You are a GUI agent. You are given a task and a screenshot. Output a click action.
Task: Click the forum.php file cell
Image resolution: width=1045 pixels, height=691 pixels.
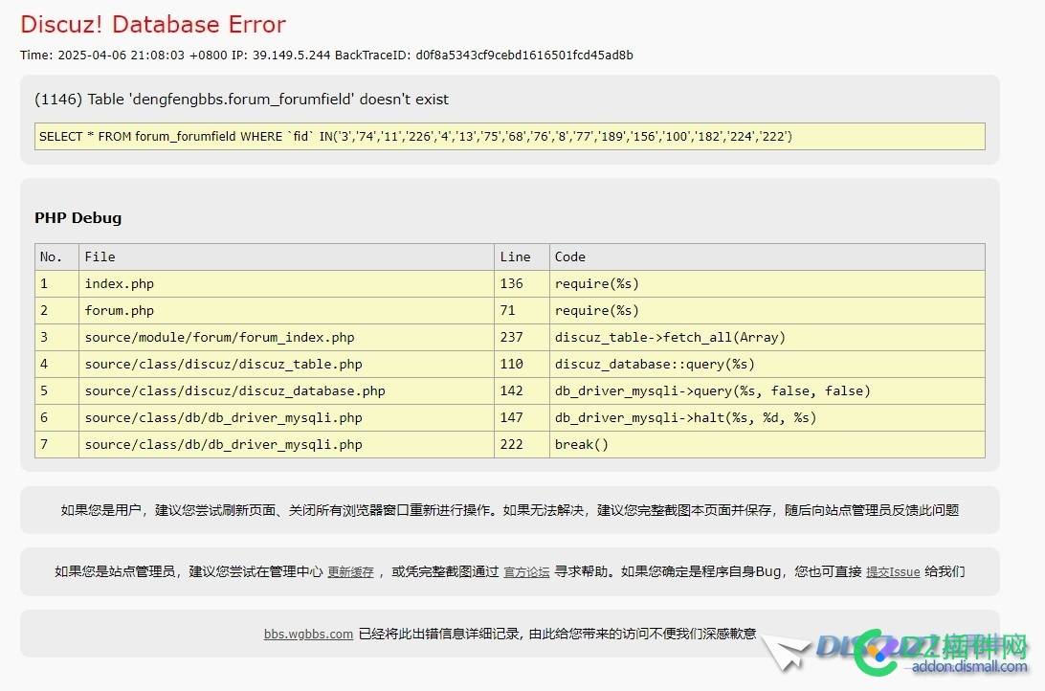(286, 310)
